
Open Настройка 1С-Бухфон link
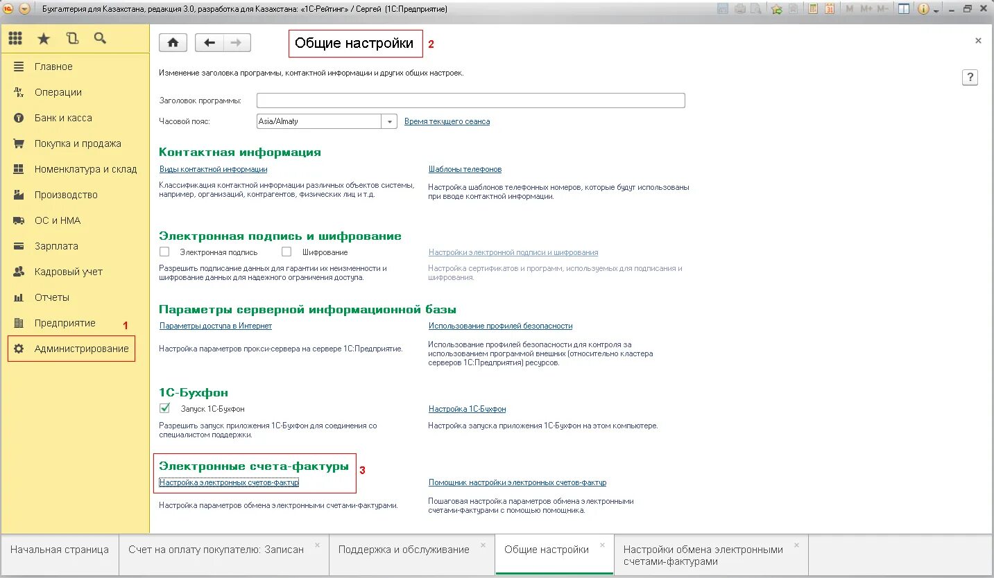point(467,409)
